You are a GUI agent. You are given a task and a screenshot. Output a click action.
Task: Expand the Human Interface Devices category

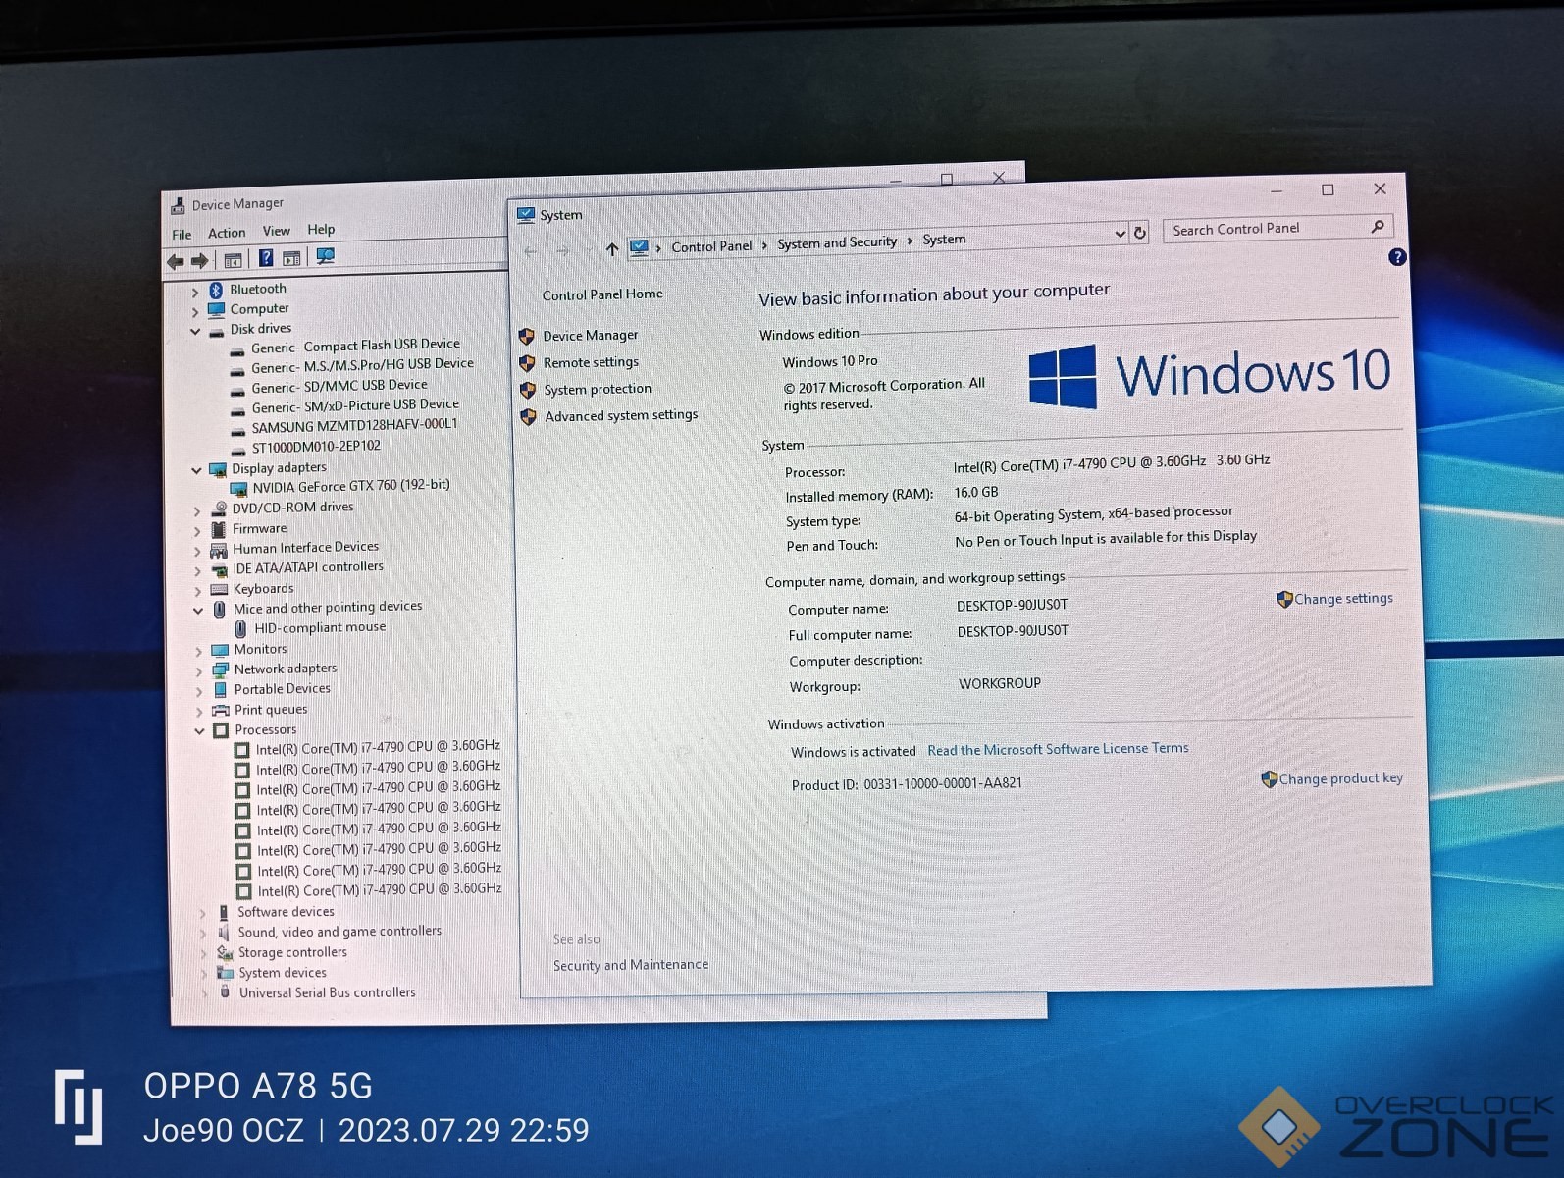[198, 552]
